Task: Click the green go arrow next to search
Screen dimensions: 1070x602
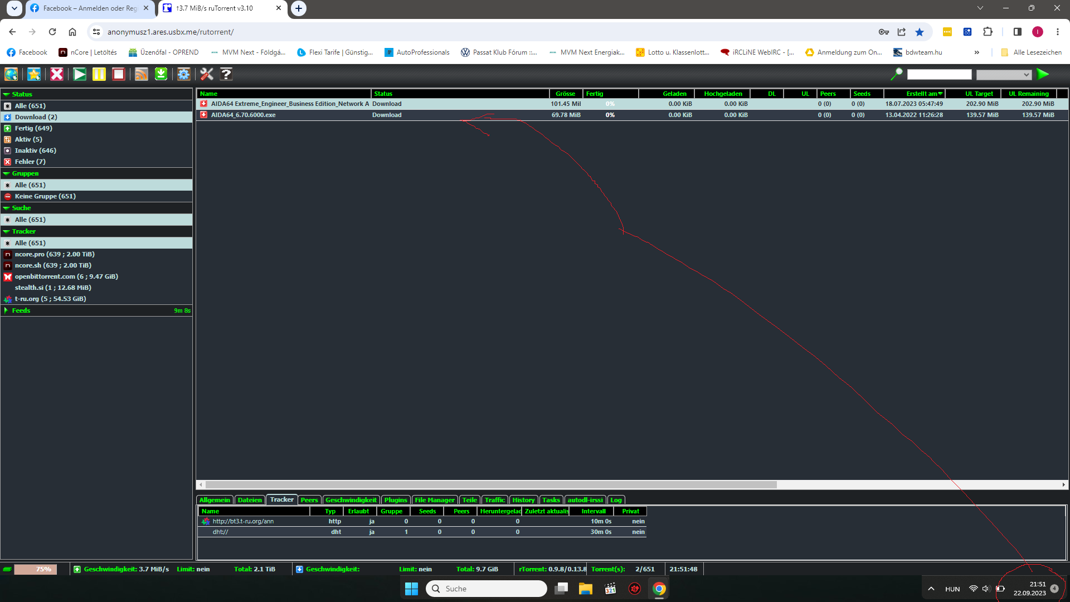Action: 1043,74
